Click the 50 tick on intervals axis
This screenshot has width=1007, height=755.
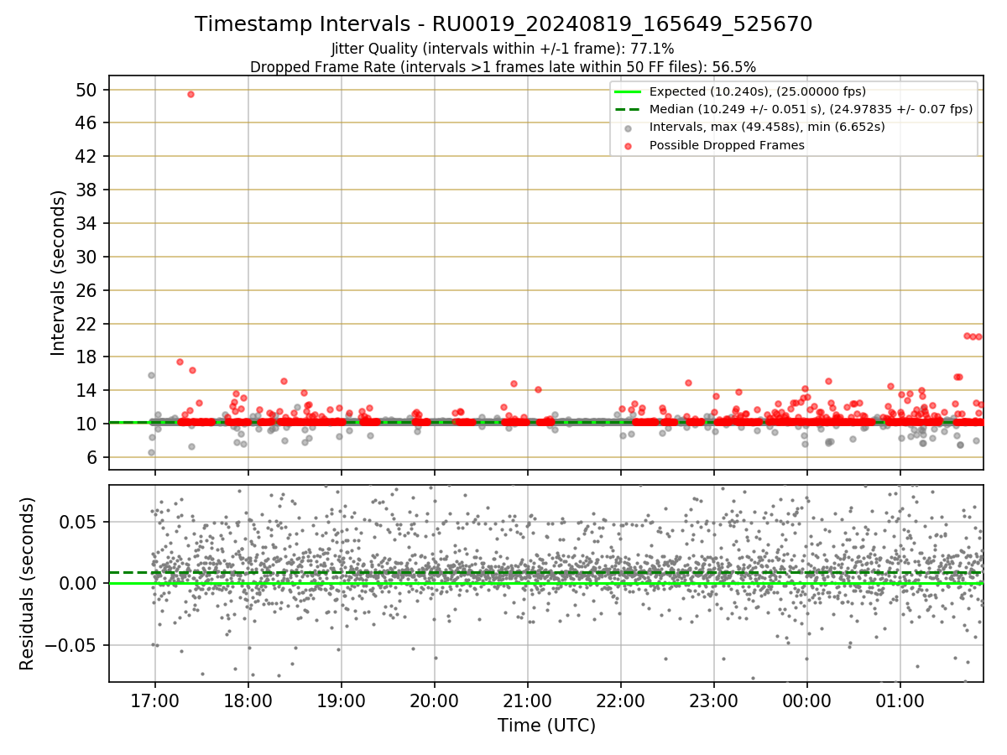pos(87,90)
